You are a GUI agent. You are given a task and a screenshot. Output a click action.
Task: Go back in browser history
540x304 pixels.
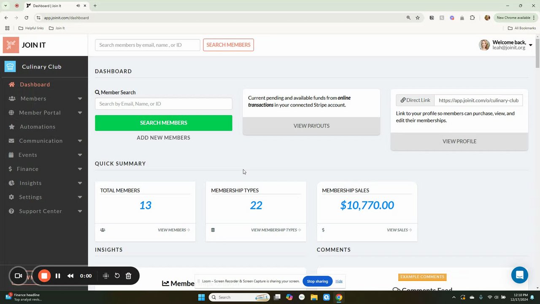[6, 18]
